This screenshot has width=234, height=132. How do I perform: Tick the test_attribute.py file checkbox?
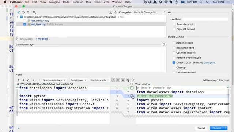(x=25, y=21)
